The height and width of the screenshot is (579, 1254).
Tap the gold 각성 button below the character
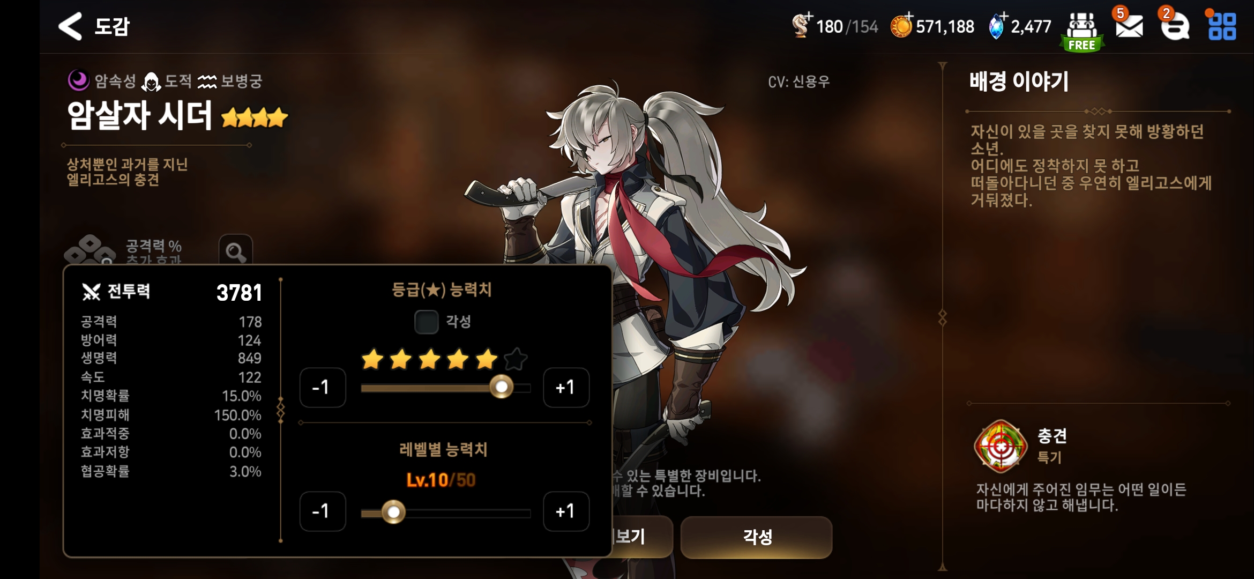pos(756,537)
